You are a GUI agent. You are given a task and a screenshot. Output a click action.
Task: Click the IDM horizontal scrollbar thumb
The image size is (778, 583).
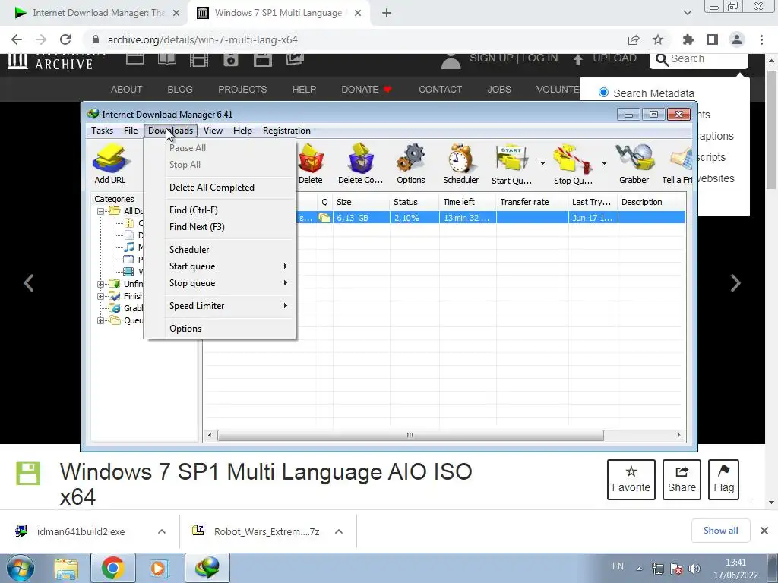click(x=410, y=435)
